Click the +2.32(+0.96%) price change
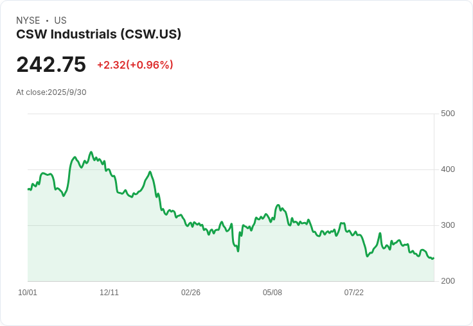473x326 pixels. (x=135, y=65)
